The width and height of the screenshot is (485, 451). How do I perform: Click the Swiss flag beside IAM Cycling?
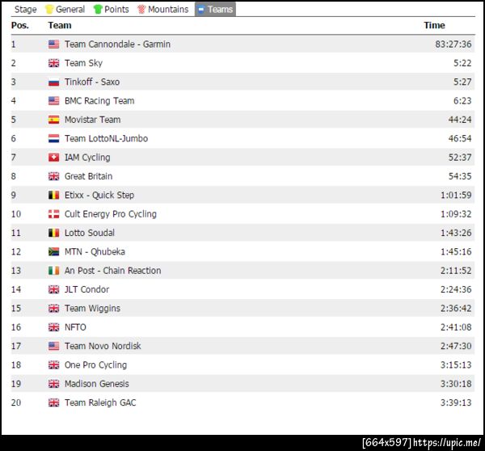coord(54,158)
